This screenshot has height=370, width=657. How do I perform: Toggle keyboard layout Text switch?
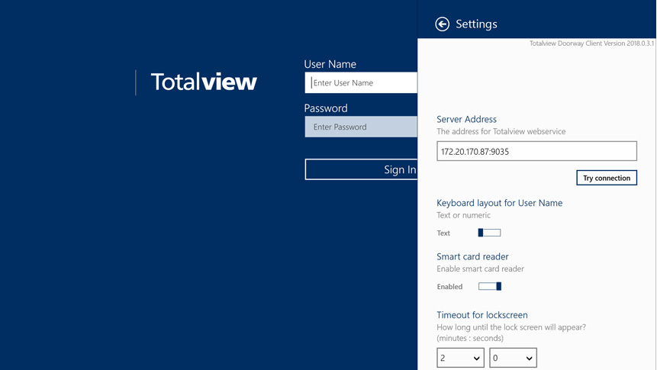coord(489,233)
